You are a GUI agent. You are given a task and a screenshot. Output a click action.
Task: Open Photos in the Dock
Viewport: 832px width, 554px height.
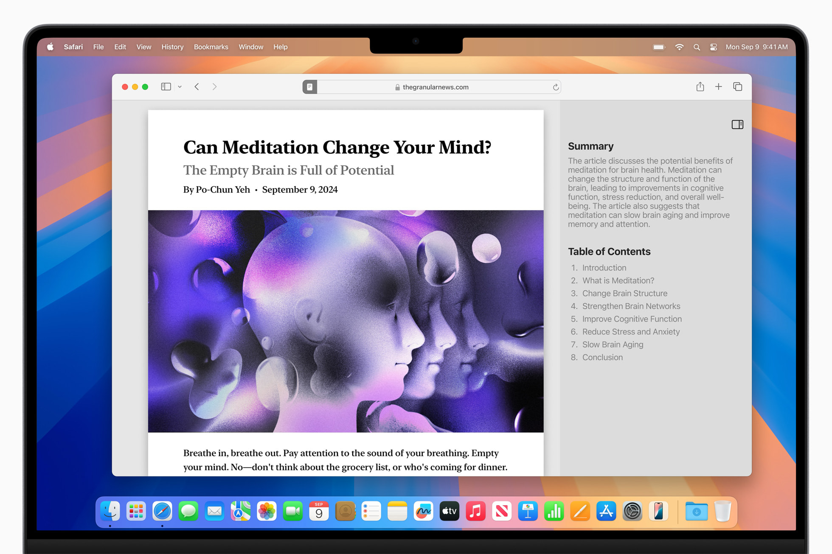(267, 511)
